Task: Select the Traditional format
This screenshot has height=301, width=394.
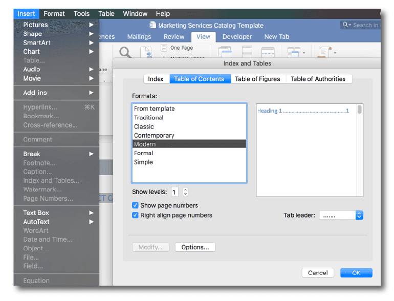Action: click(189, 118)
